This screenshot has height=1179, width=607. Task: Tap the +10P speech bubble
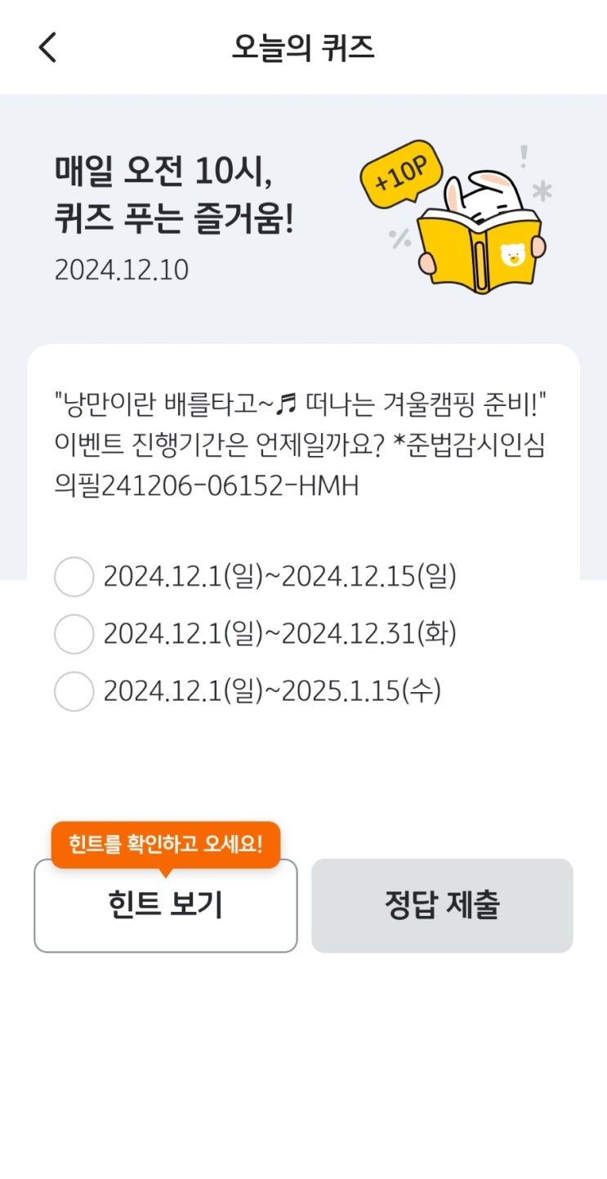[x=403, y=174]
